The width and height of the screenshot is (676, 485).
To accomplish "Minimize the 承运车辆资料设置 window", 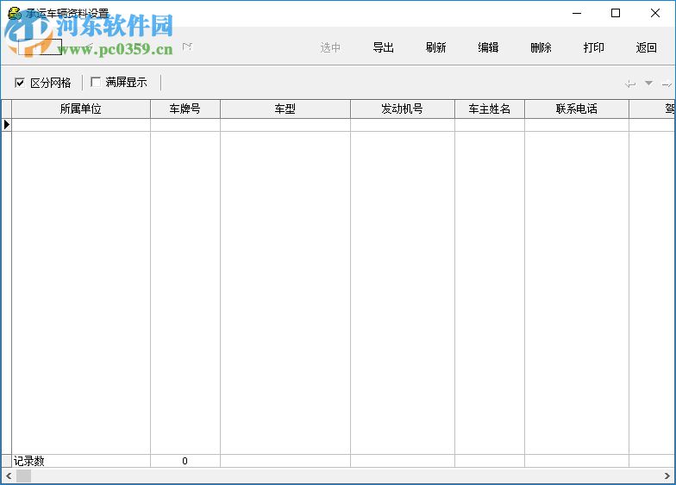I will click(576, 14).
